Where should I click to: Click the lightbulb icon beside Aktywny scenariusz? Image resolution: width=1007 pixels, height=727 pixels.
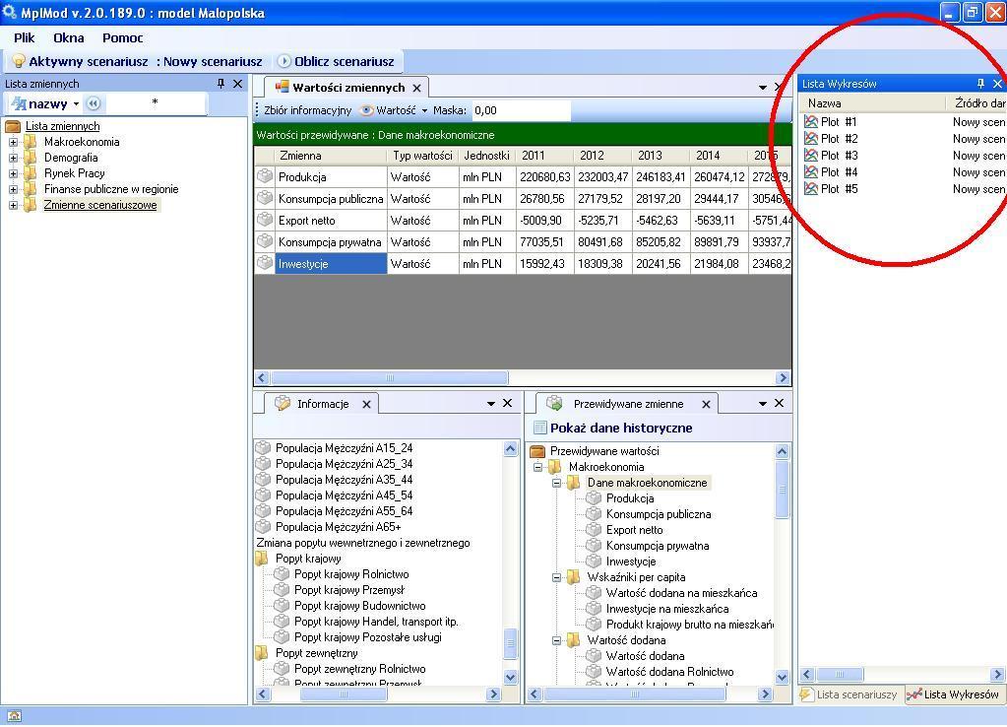pyautogui.click(x=19, y=62)
